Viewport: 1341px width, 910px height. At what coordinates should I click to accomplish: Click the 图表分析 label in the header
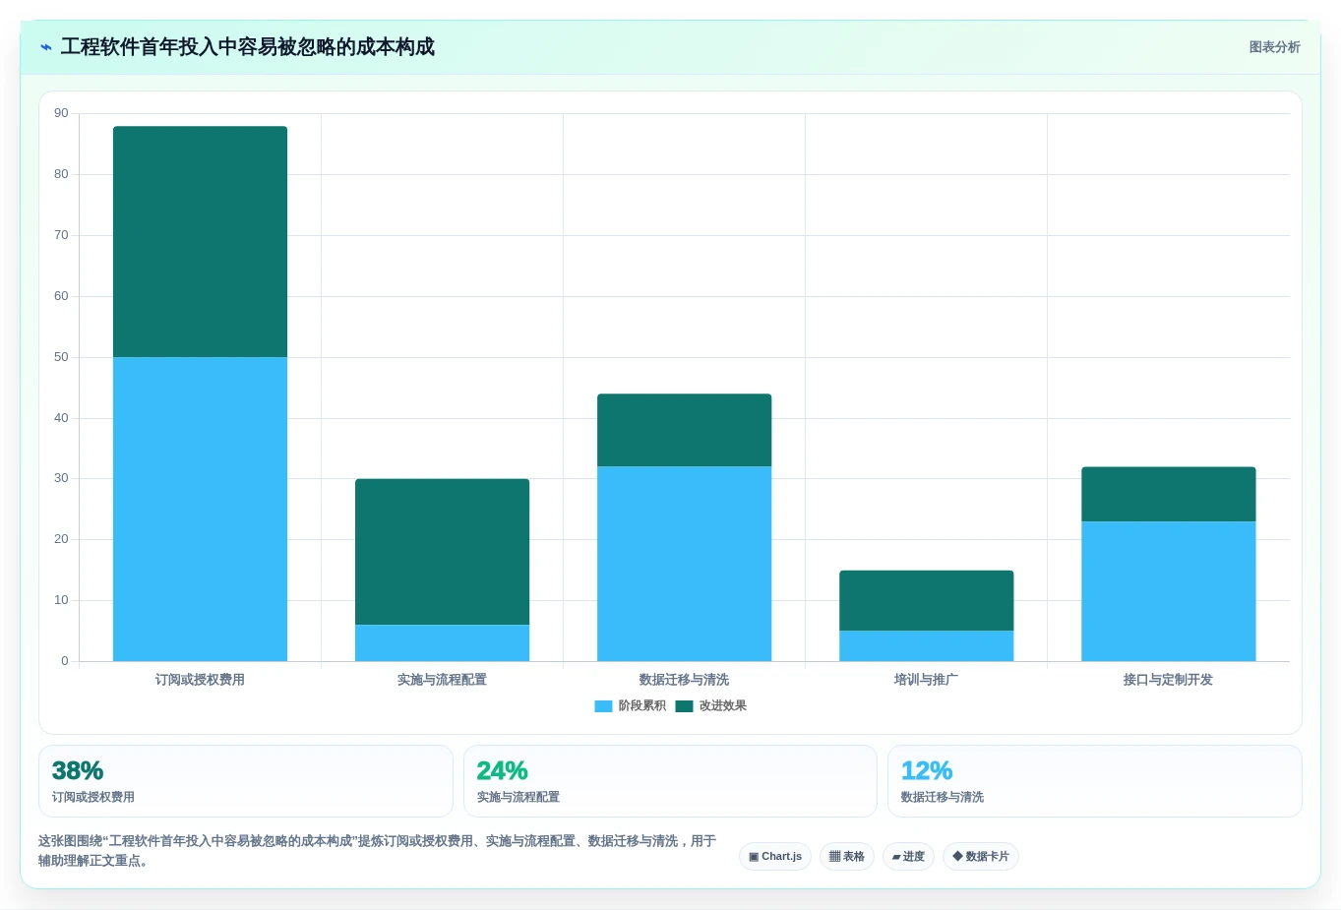click(x=1274, y=47)
